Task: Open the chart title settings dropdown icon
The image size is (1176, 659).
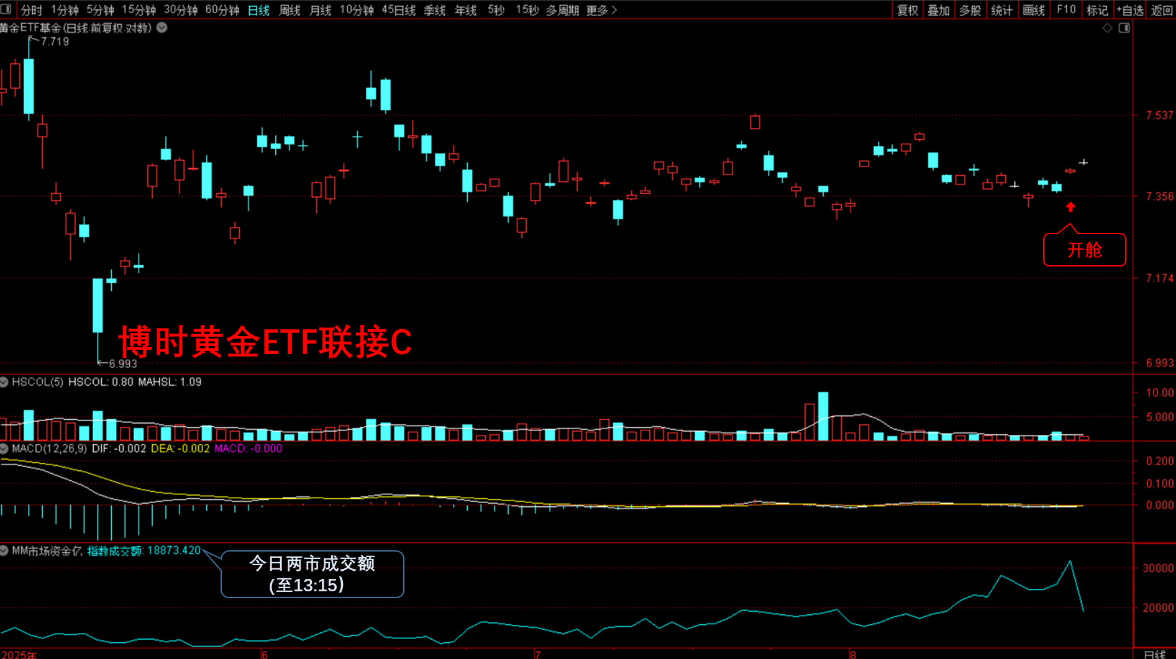Action: click(162, 28)
